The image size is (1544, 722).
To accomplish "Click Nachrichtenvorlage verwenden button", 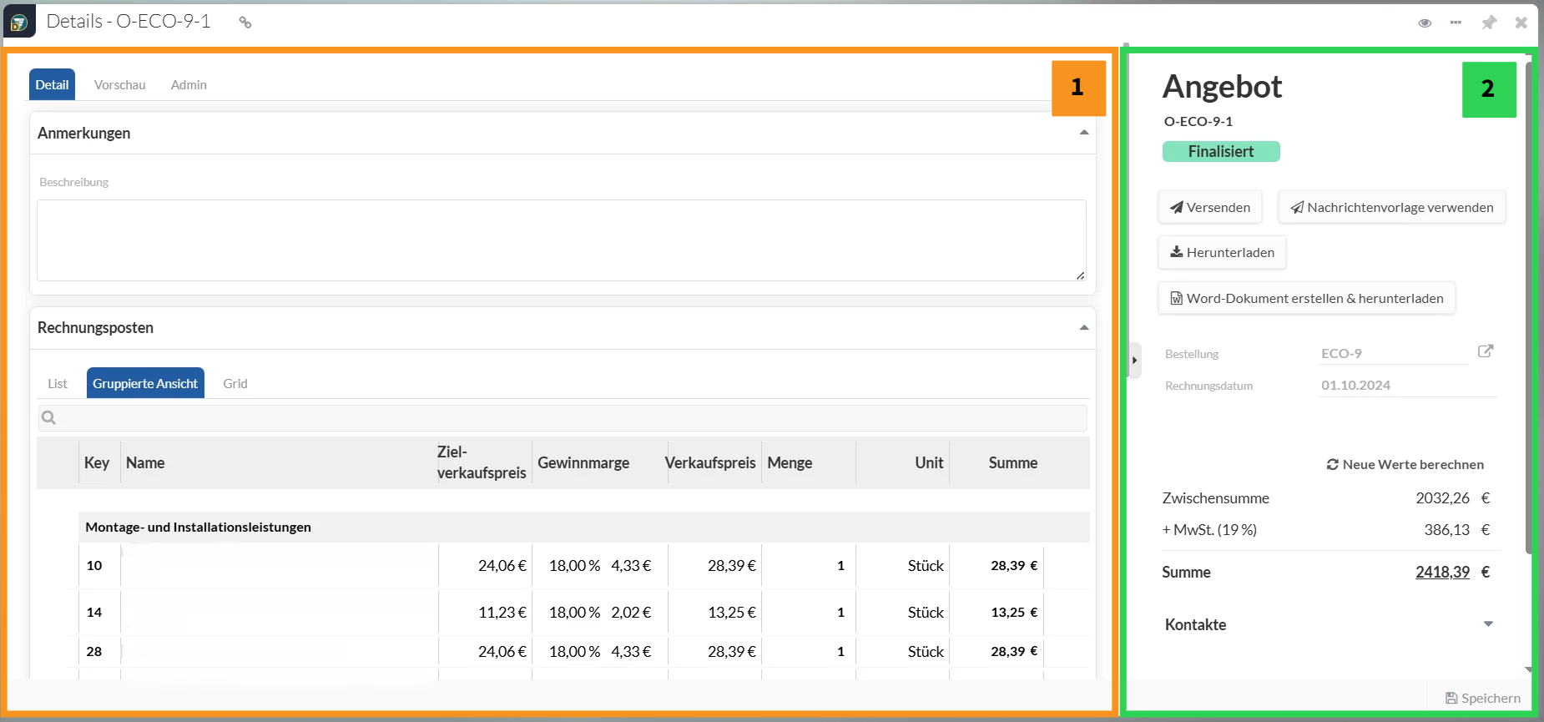I will (x=1391, y=208).
